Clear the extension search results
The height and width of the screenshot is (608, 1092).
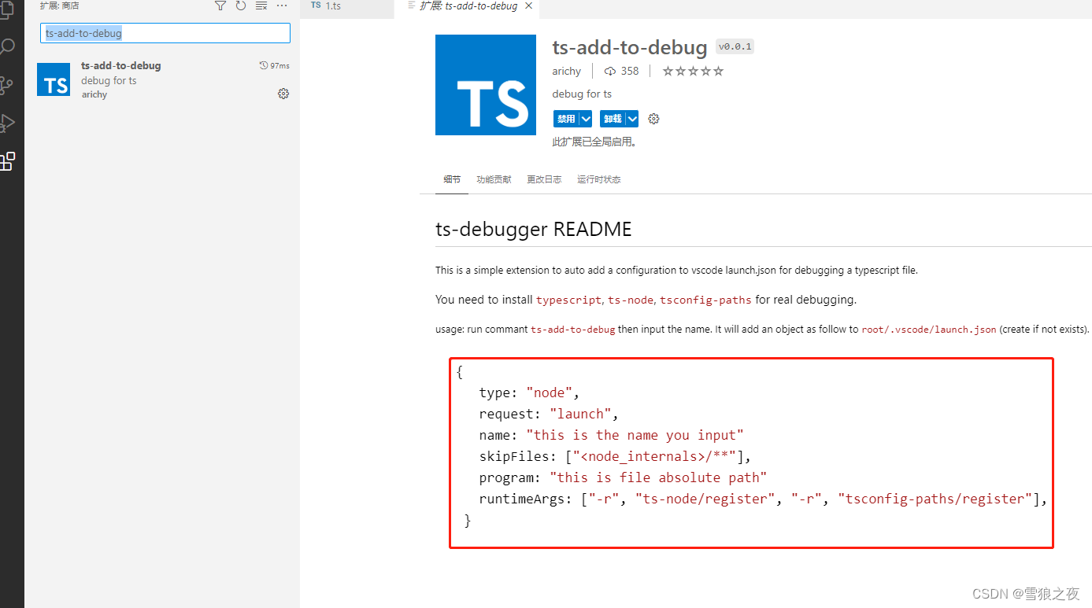[261, 6]
